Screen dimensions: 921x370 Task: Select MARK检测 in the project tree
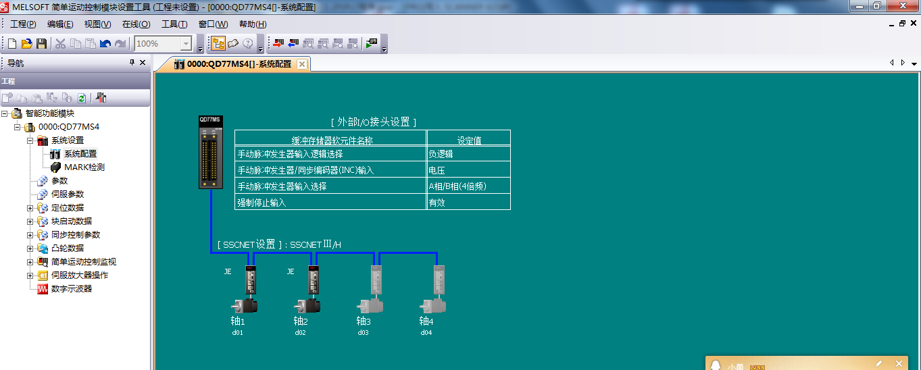(84, 167)
